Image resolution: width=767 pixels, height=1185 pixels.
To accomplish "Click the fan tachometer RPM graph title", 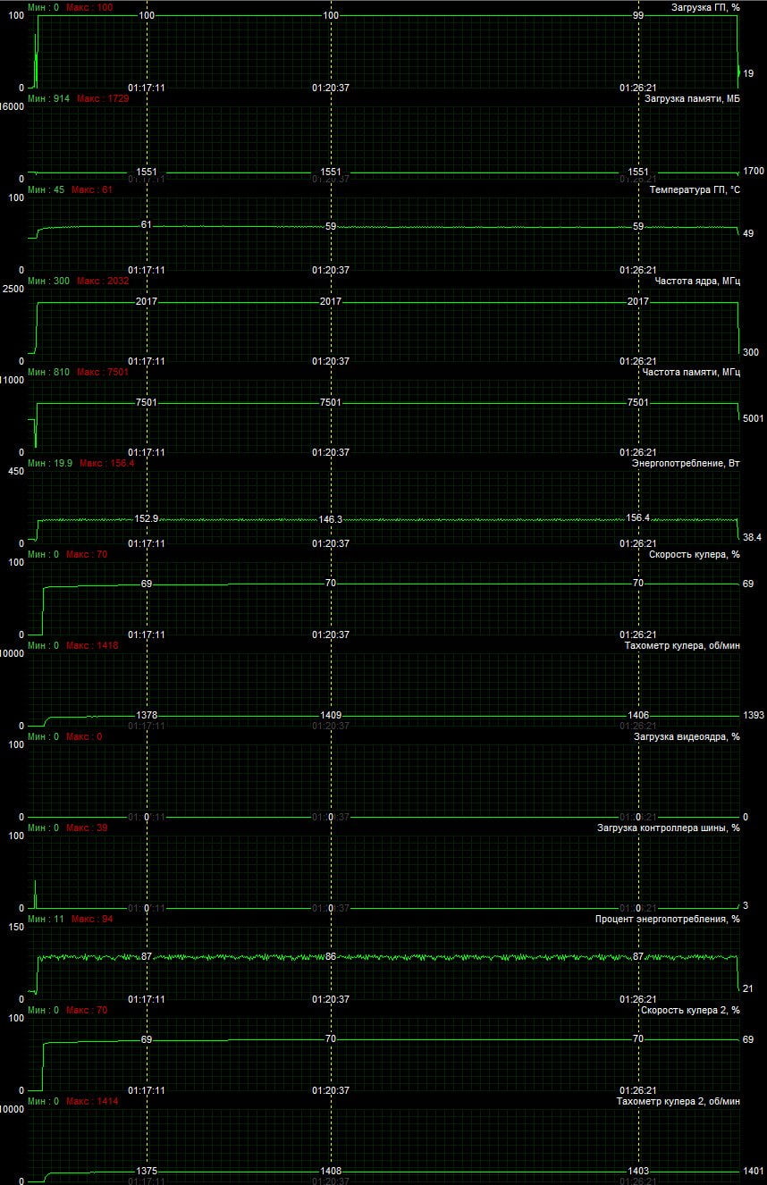I will (x=681, y=645).
